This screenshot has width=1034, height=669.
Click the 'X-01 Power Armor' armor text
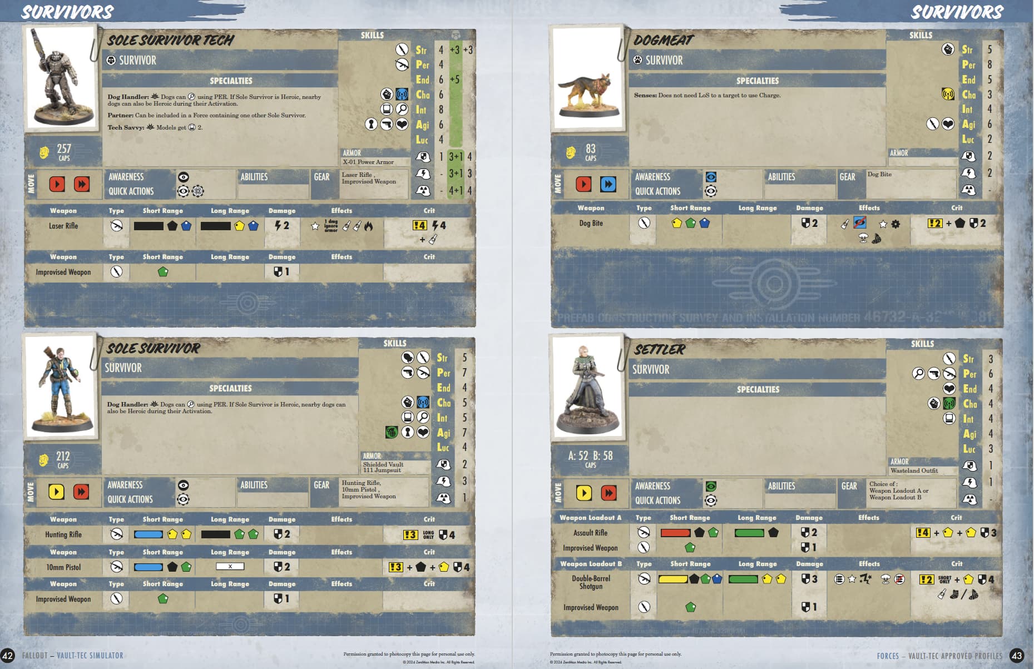[368, 162]
